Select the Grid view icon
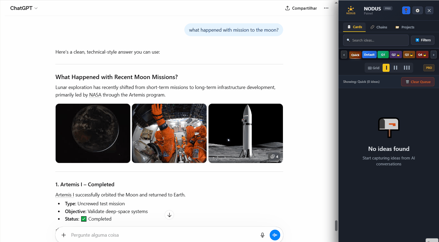The image size is (439, 242). pyautogui.click(x=373, y=68)
